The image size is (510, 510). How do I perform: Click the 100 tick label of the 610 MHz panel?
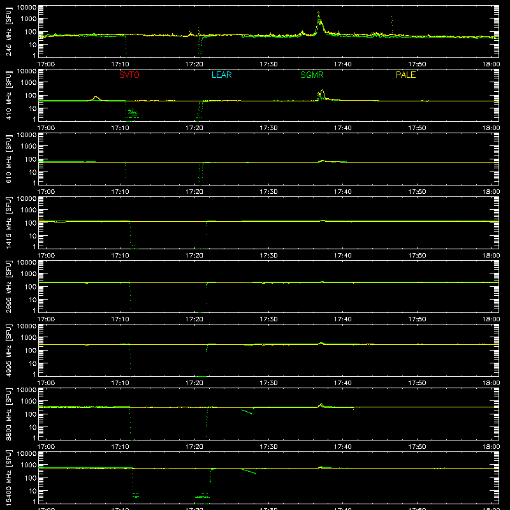tap(31, 159)
